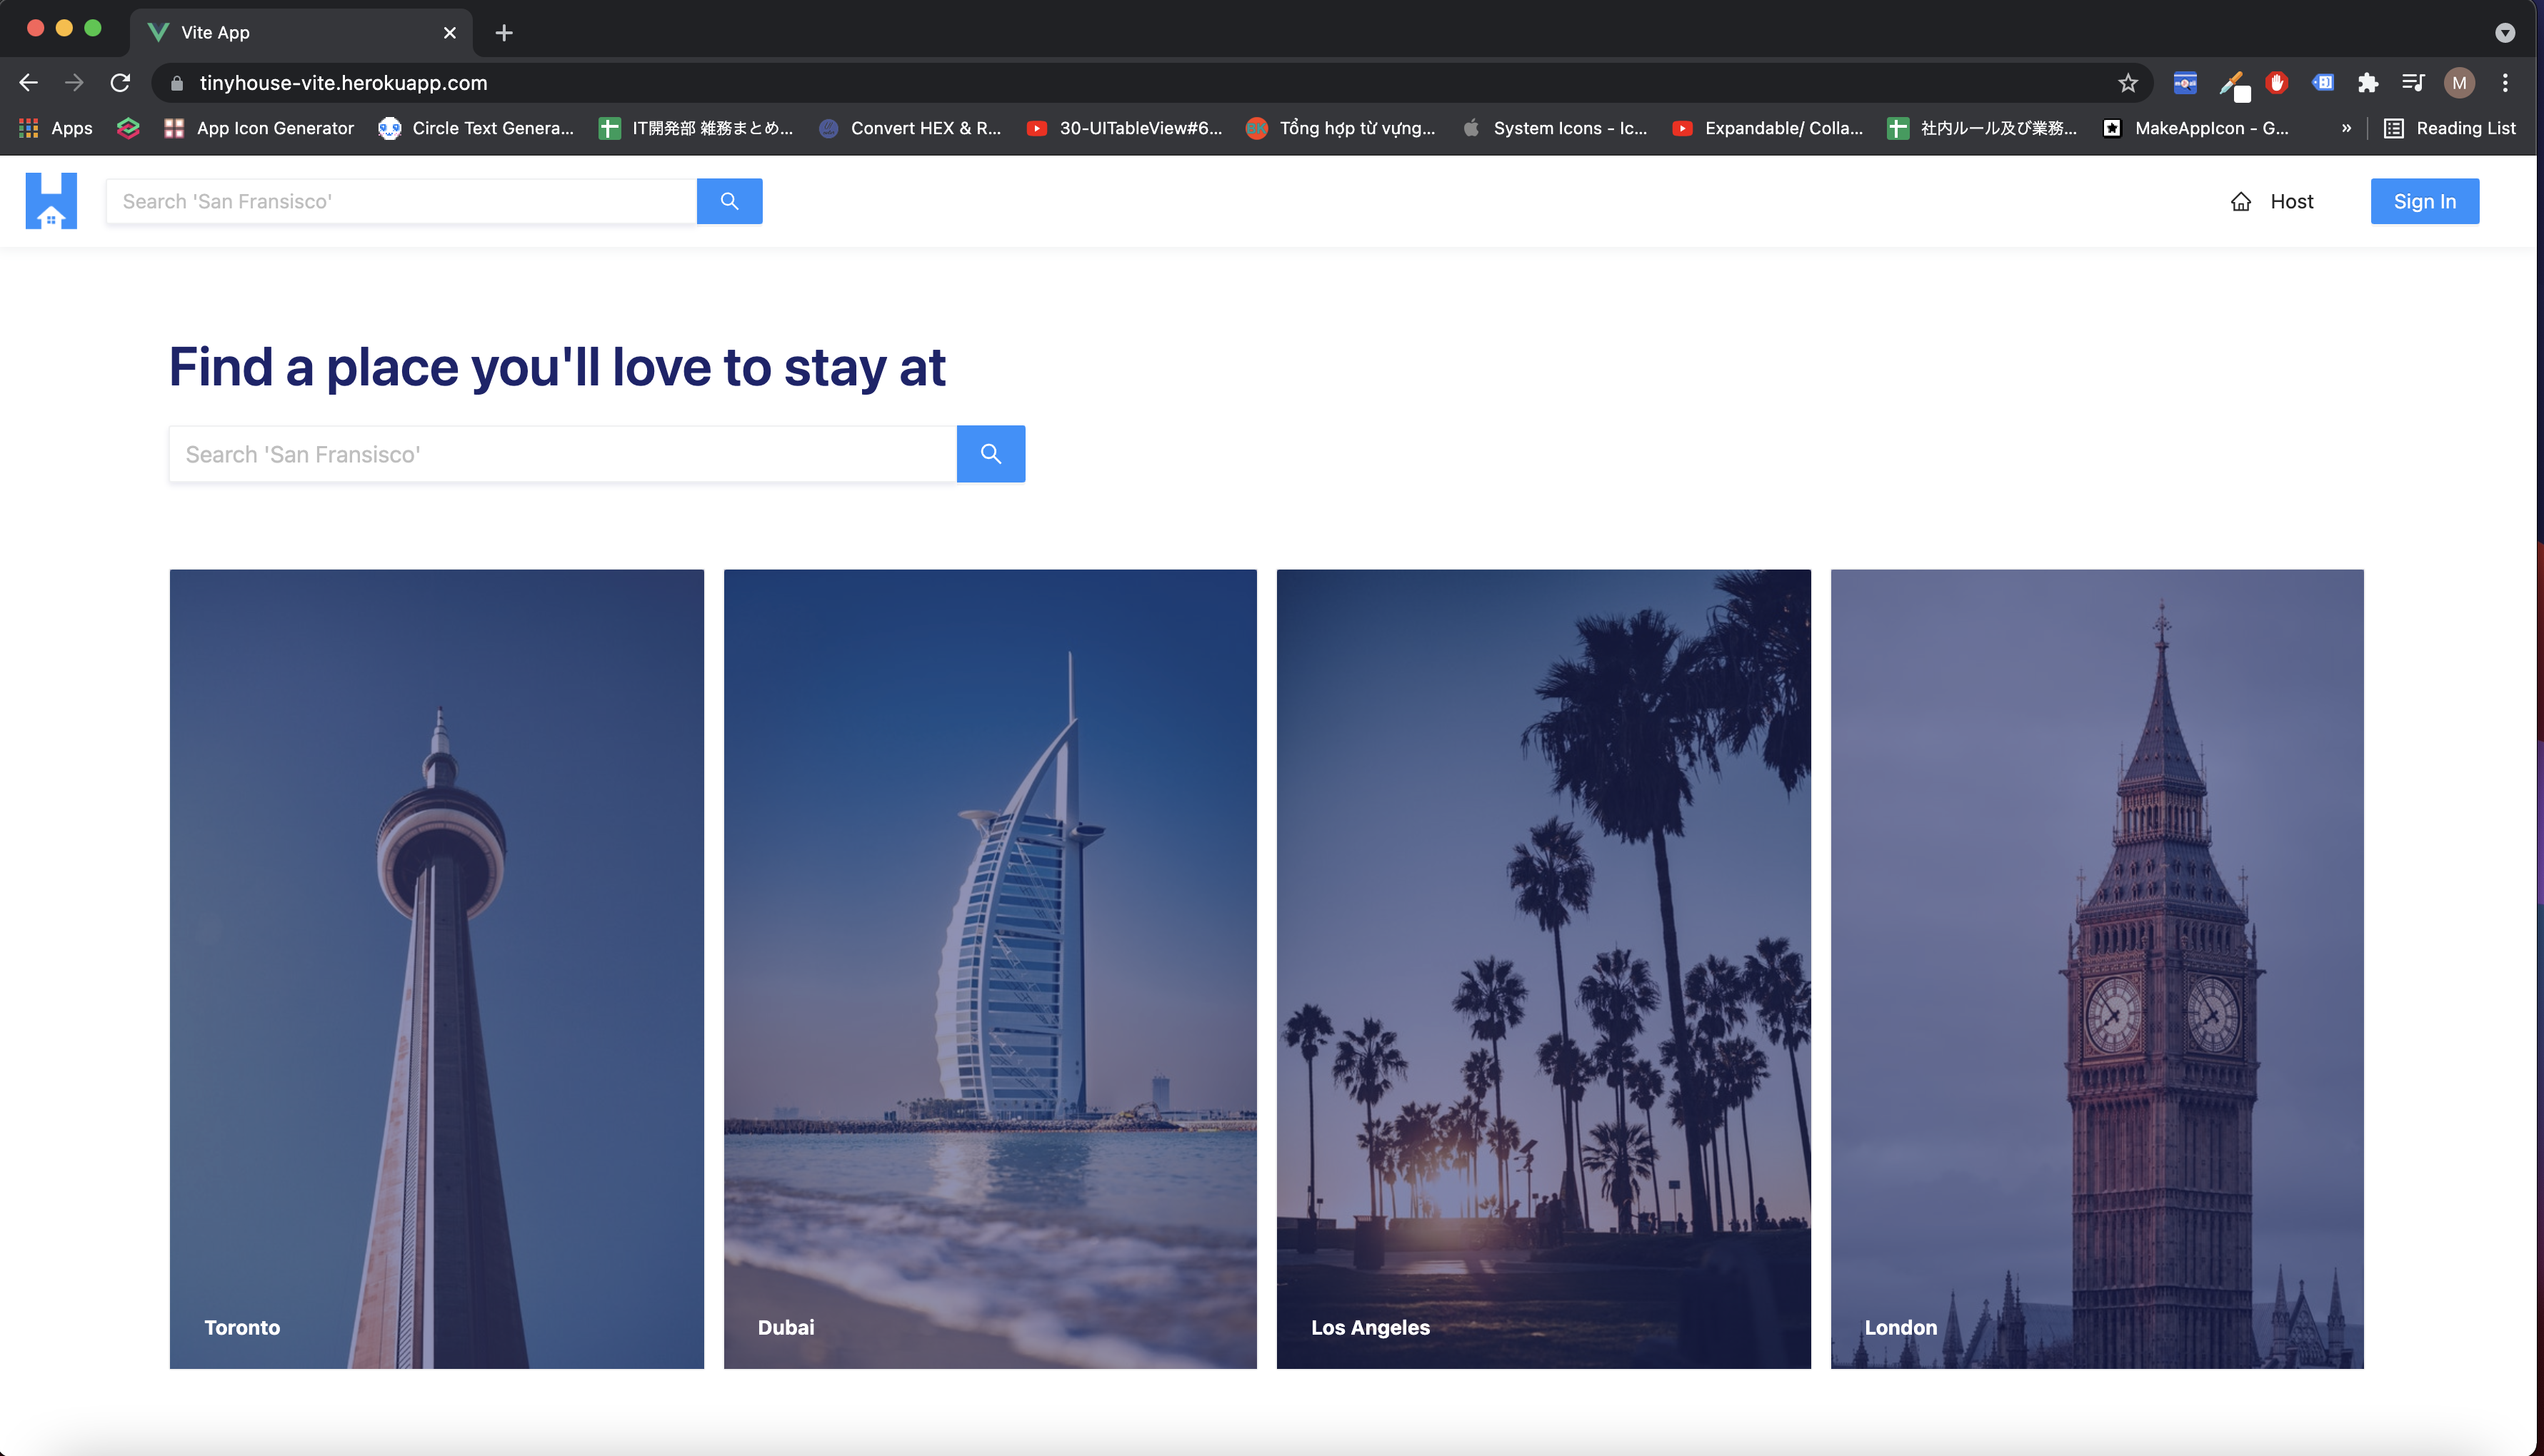
Task: Focus the large hero search input
Action: [562, 454]
